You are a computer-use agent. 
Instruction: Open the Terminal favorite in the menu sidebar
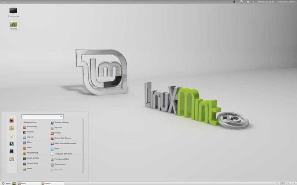click(x=12, y=151)
